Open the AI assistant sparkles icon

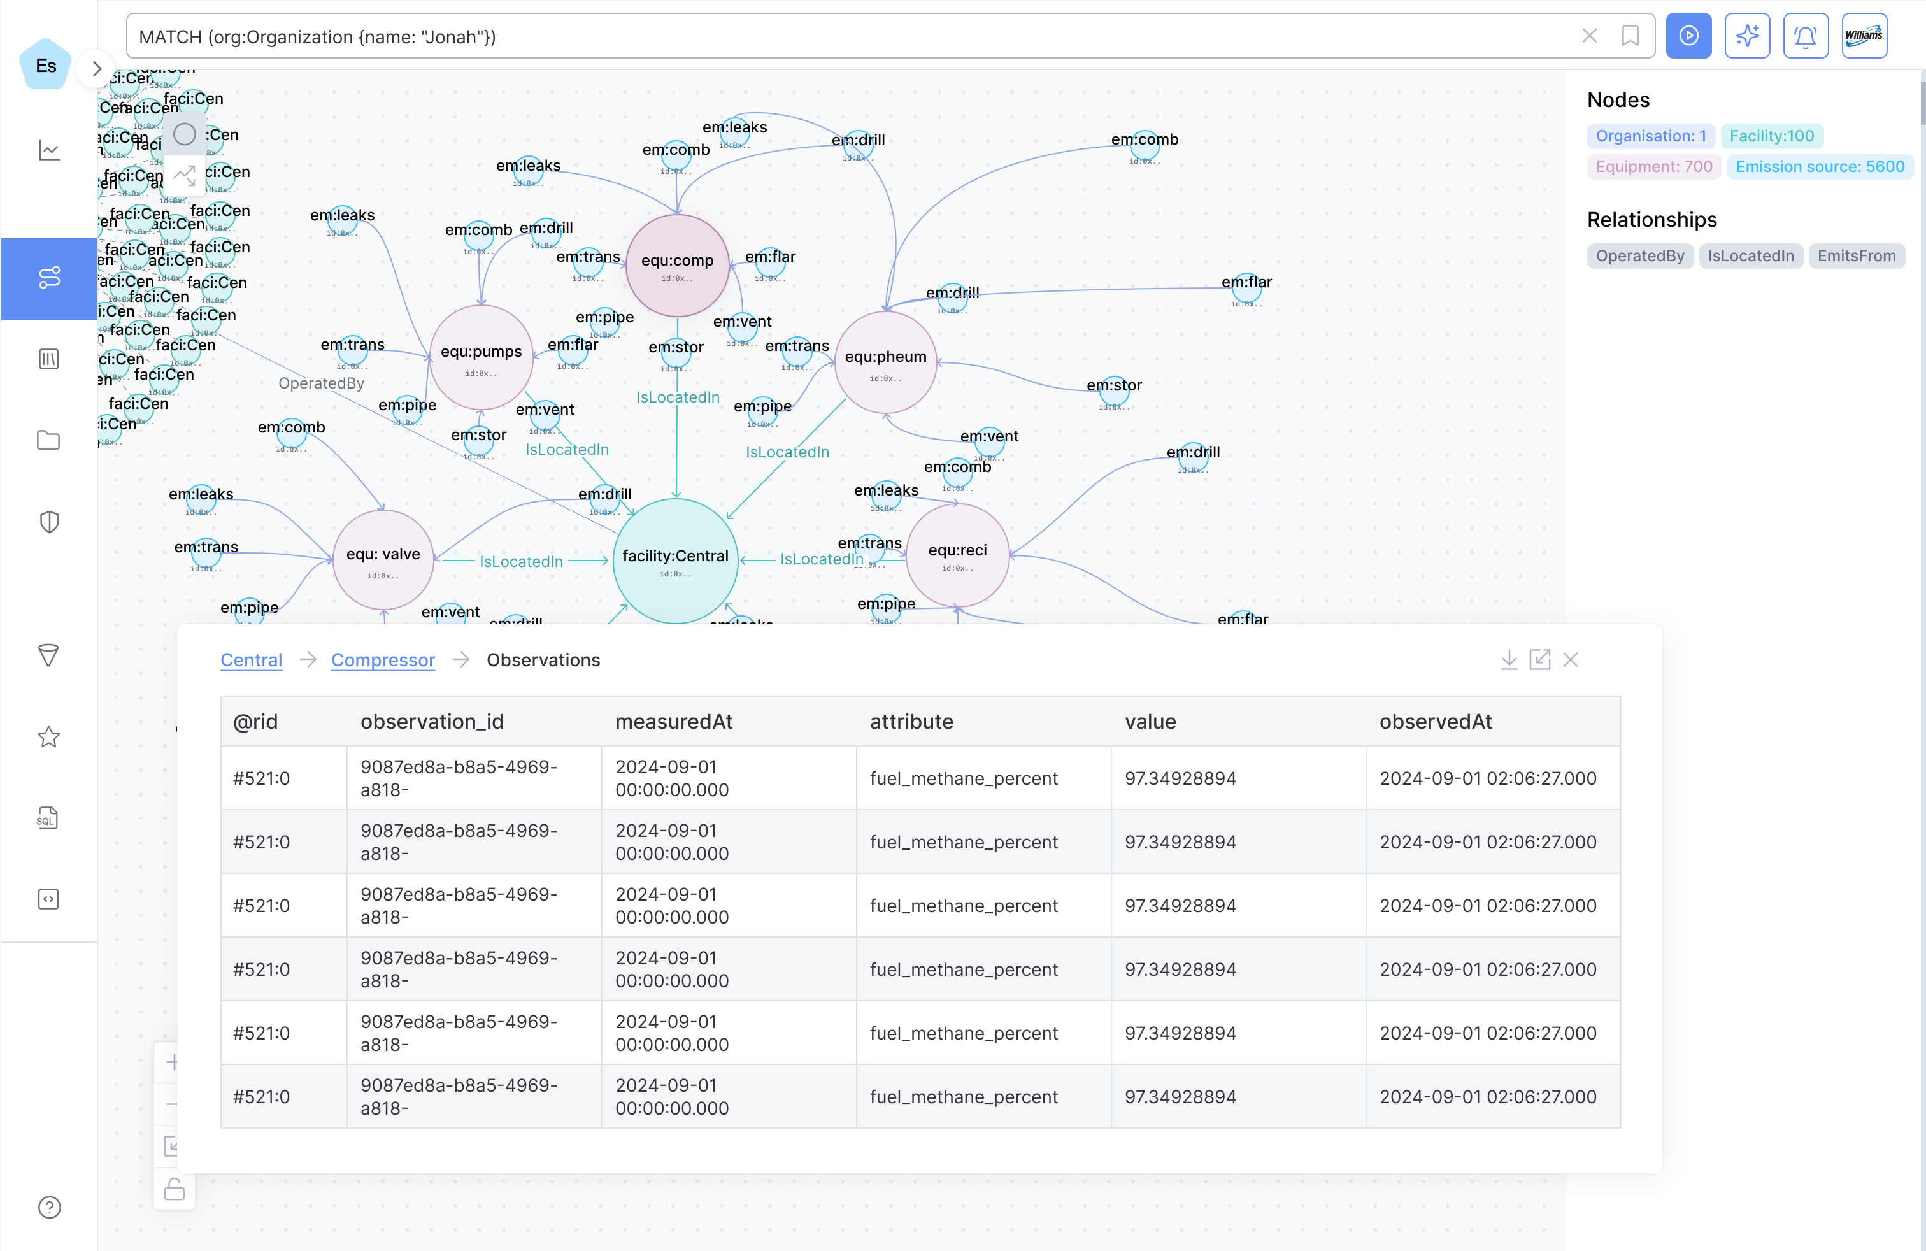pos(1748,36)
